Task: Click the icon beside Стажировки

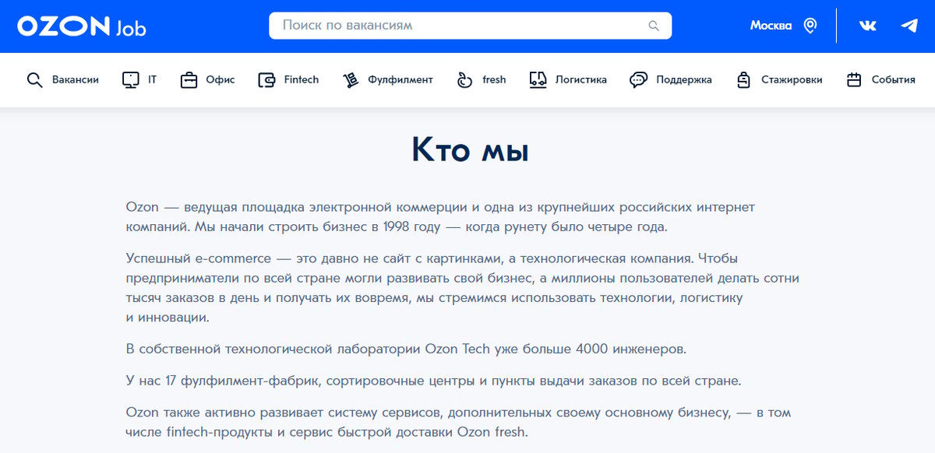Action: (744, 79)
